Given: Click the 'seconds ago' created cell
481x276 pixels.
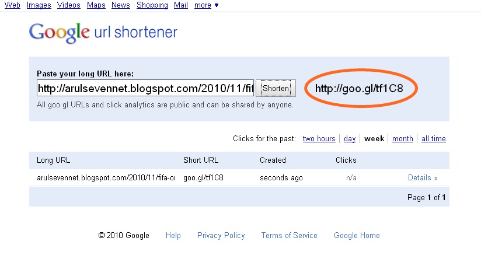Looking at the screenshot, I should pos(281,178).
